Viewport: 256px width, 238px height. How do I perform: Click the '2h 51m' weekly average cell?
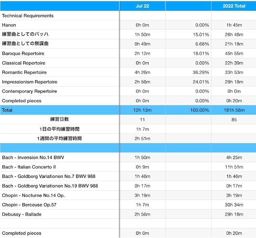pos(142,139)
